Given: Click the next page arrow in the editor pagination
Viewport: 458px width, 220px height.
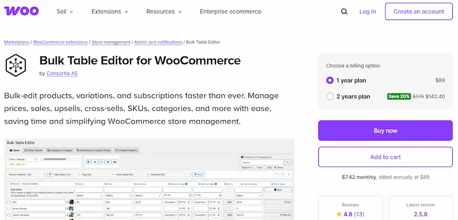Looking at the screenshot, I should (x=289, y=174).
